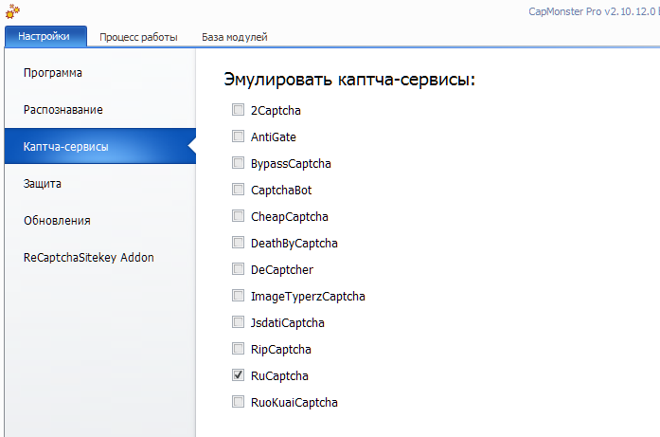Select Программа in the sidebar
660x437 pixels.
tap(53, 73)
